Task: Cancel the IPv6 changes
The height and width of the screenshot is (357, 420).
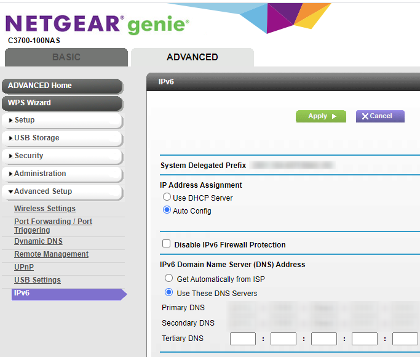Action: point(379,116)
